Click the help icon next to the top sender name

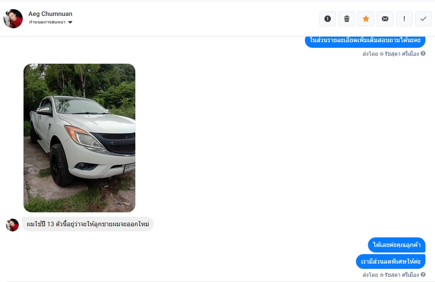pos(423,53)
